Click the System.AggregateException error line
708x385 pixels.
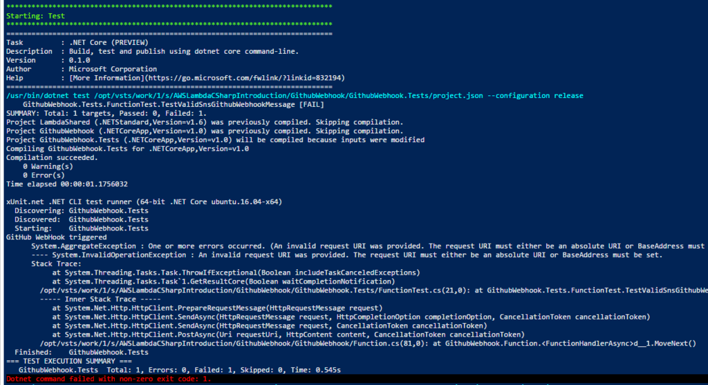coord(368,246)
